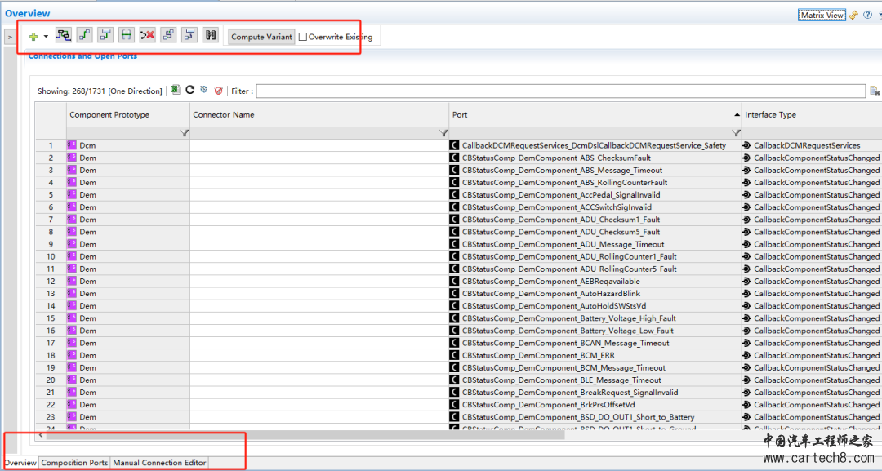Viewport: 882px width, 471px height.
Task: Select the DcmDslCallbackDCMRequestService_Safety port cell
Action: [594, 145]
